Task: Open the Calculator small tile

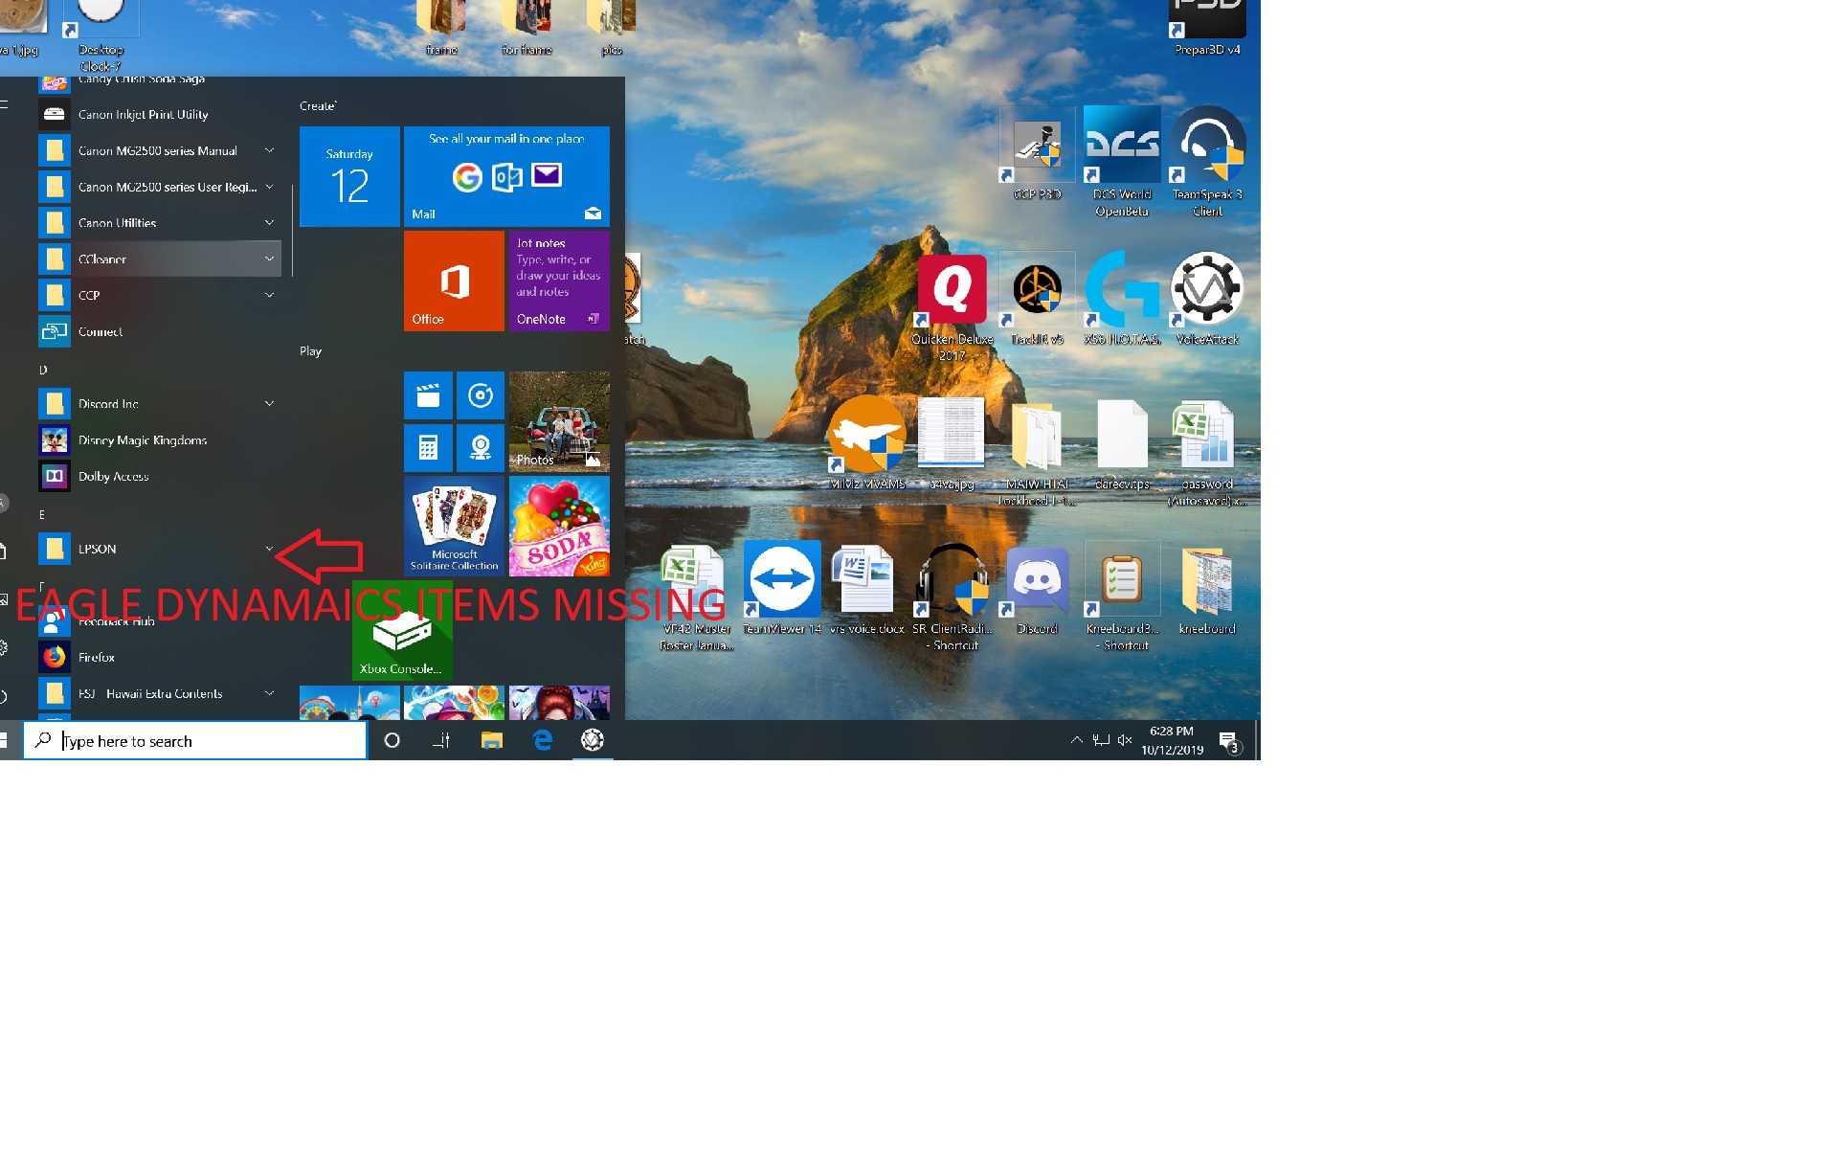Action: pyautogui.click(x=428, y=447)
